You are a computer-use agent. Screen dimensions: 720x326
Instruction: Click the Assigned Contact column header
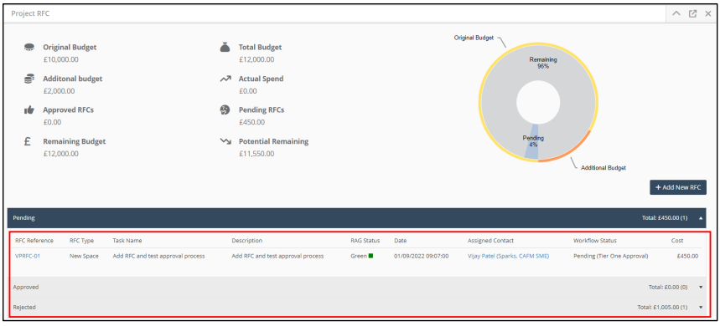click(490, 241)
